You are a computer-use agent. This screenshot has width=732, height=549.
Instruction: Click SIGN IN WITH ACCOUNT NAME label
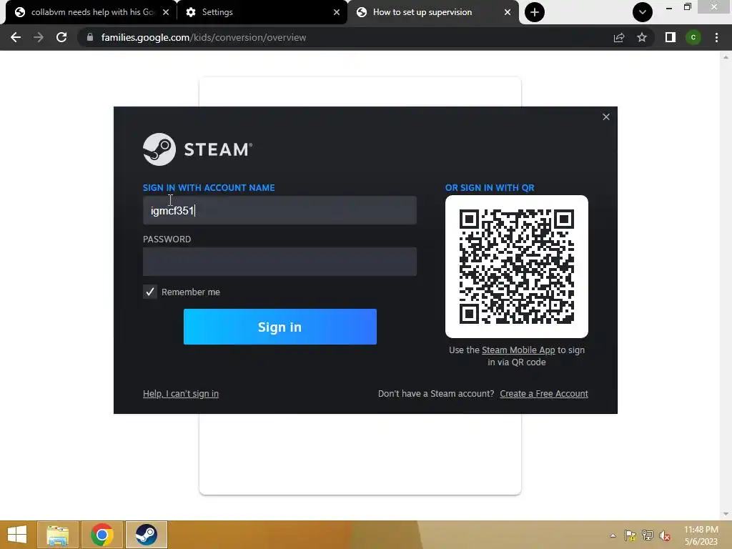pyautogui.click(x=209, y=188)
